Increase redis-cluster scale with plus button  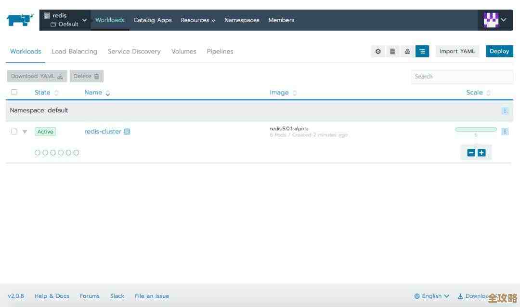[x=481, y=153]
